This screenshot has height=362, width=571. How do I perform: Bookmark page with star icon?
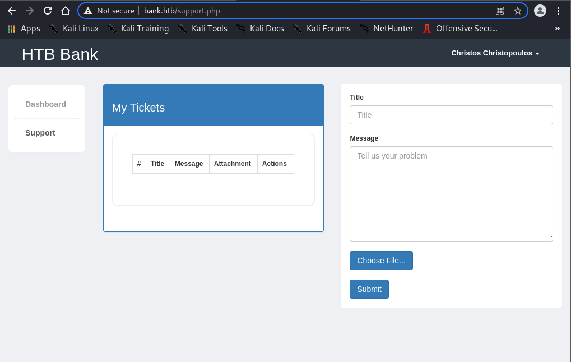point(517,11)
